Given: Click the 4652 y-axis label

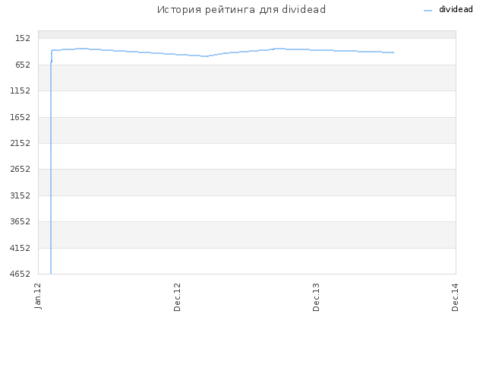Looking at the screenshot, I should click(21, 274).
